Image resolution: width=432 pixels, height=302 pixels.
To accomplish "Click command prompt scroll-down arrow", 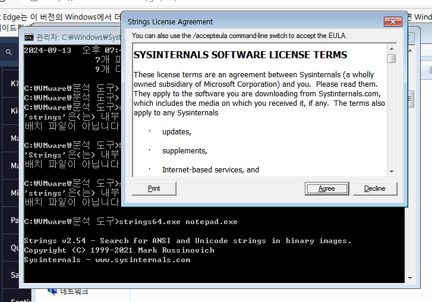I will coord(410,278).
